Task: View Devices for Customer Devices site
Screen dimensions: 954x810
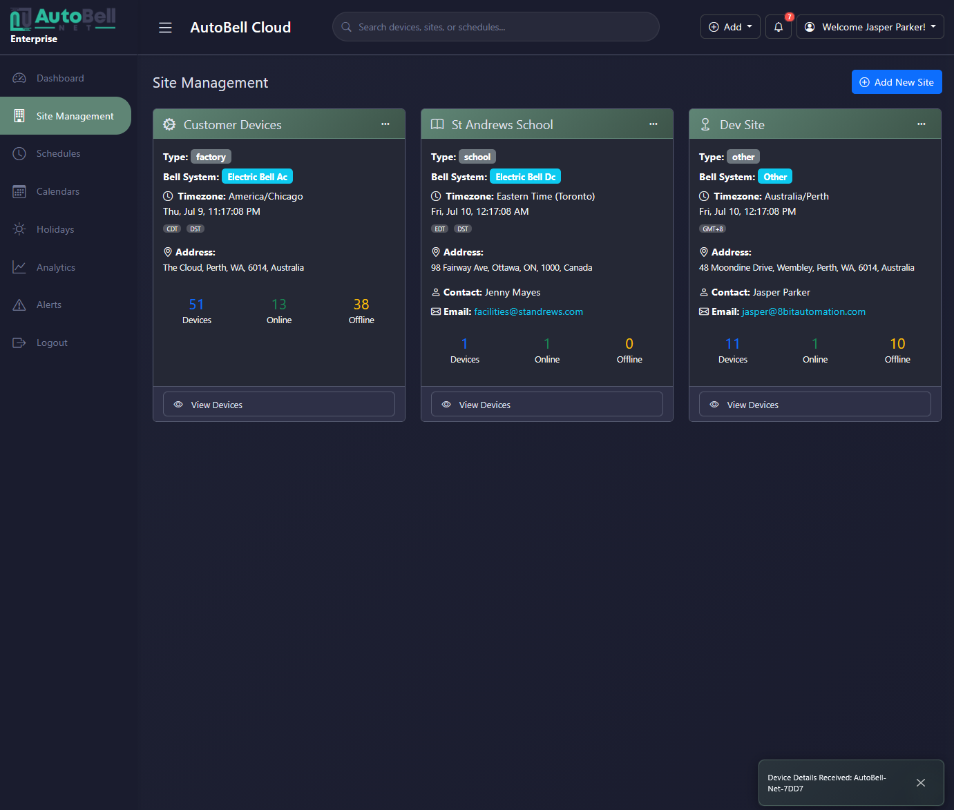Action: point(279,405)
